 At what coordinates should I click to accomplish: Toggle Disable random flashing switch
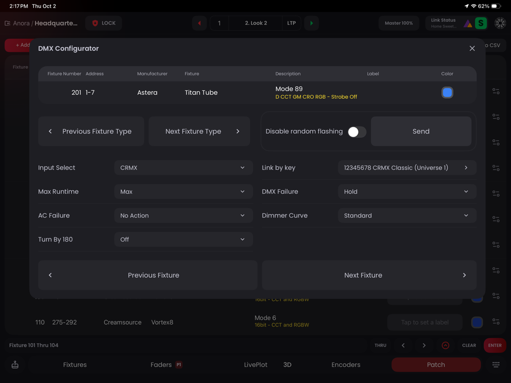tap(357, 131)
